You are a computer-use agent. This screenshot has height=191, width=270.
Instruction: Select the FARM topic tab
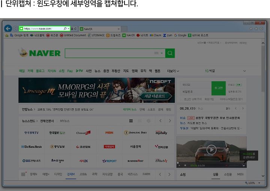click(x=146, y=174)
